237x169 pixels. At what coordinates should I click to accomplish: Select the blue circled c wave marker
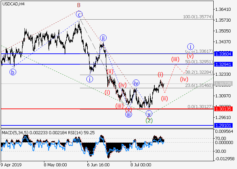point(79,15)
